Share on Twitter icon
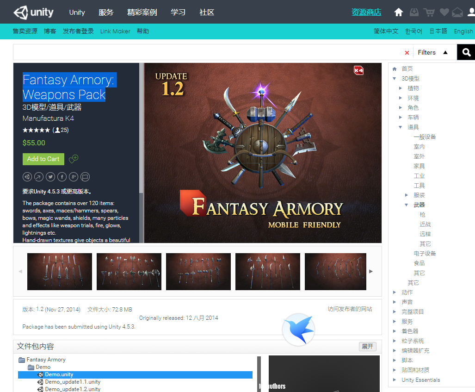 click(50, 177)
